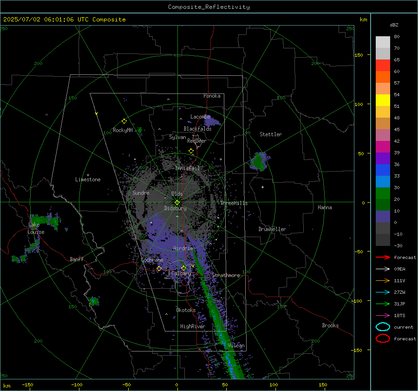Click the Ponoka town label
Viewport: 418px width, 391px height.
pyautogui.click(x=212, y=96)
